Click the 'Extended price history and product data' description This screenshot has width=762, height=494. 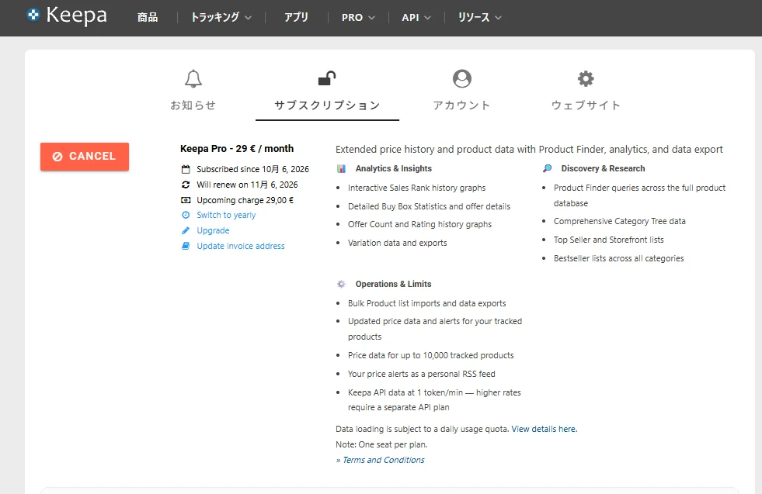coord(529,150)
